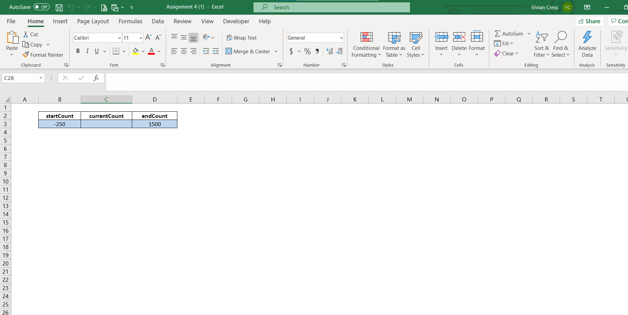Image resolution: width=628 pixels, height=315 pixels.
Task: Apply bold formatting to selected cell
Action: (78, 51)
